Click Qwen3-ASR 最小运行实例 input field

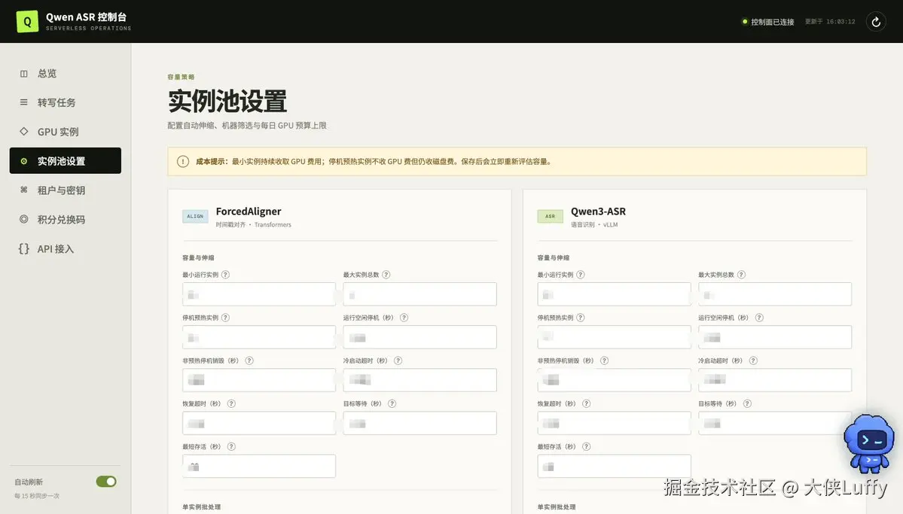point(614,294)
